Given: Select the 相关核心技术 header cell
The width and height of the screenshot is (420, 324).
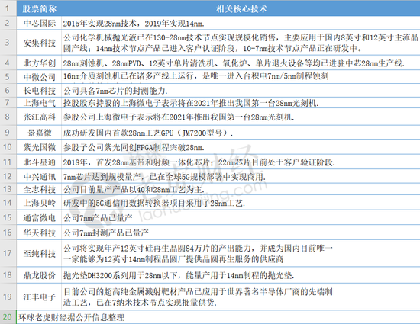Looking at the screenshot, I should (x=241, y=9).
